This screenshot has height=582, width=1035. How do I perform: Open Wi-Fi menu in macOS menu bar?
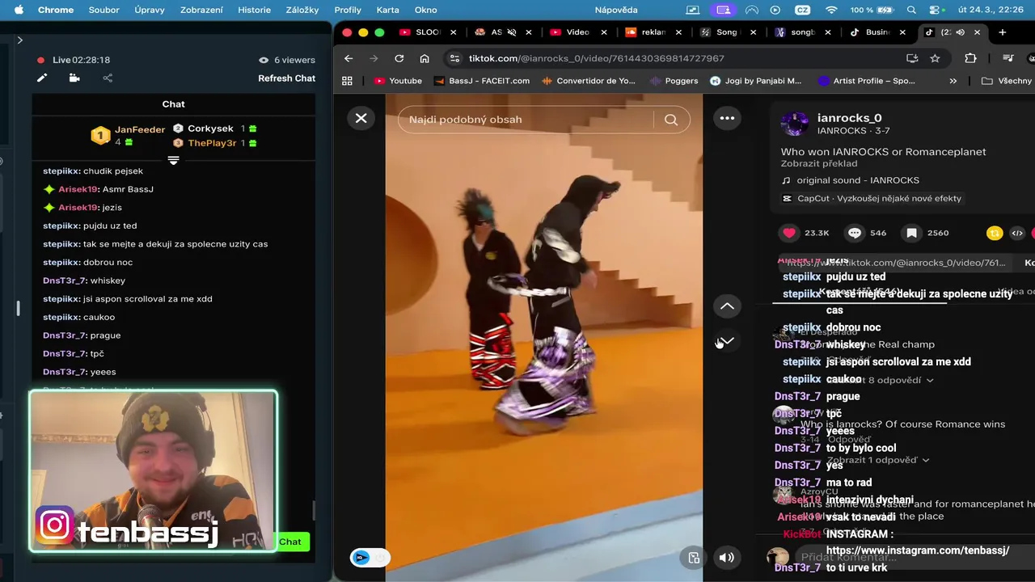pos(831,10)
